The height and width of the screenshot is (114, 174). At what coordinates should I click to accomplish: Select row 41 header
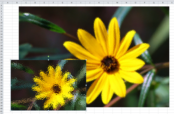1,111
